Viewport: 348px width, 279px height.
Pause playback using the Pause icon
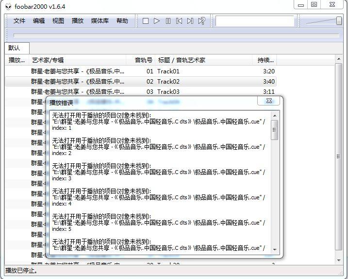(168, 21)
